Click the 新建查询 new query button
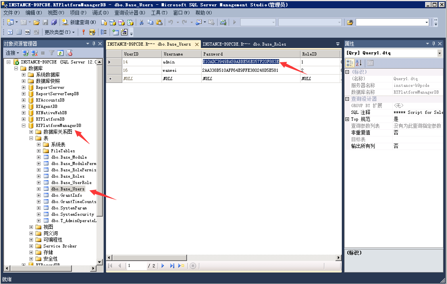 point(79,22)
